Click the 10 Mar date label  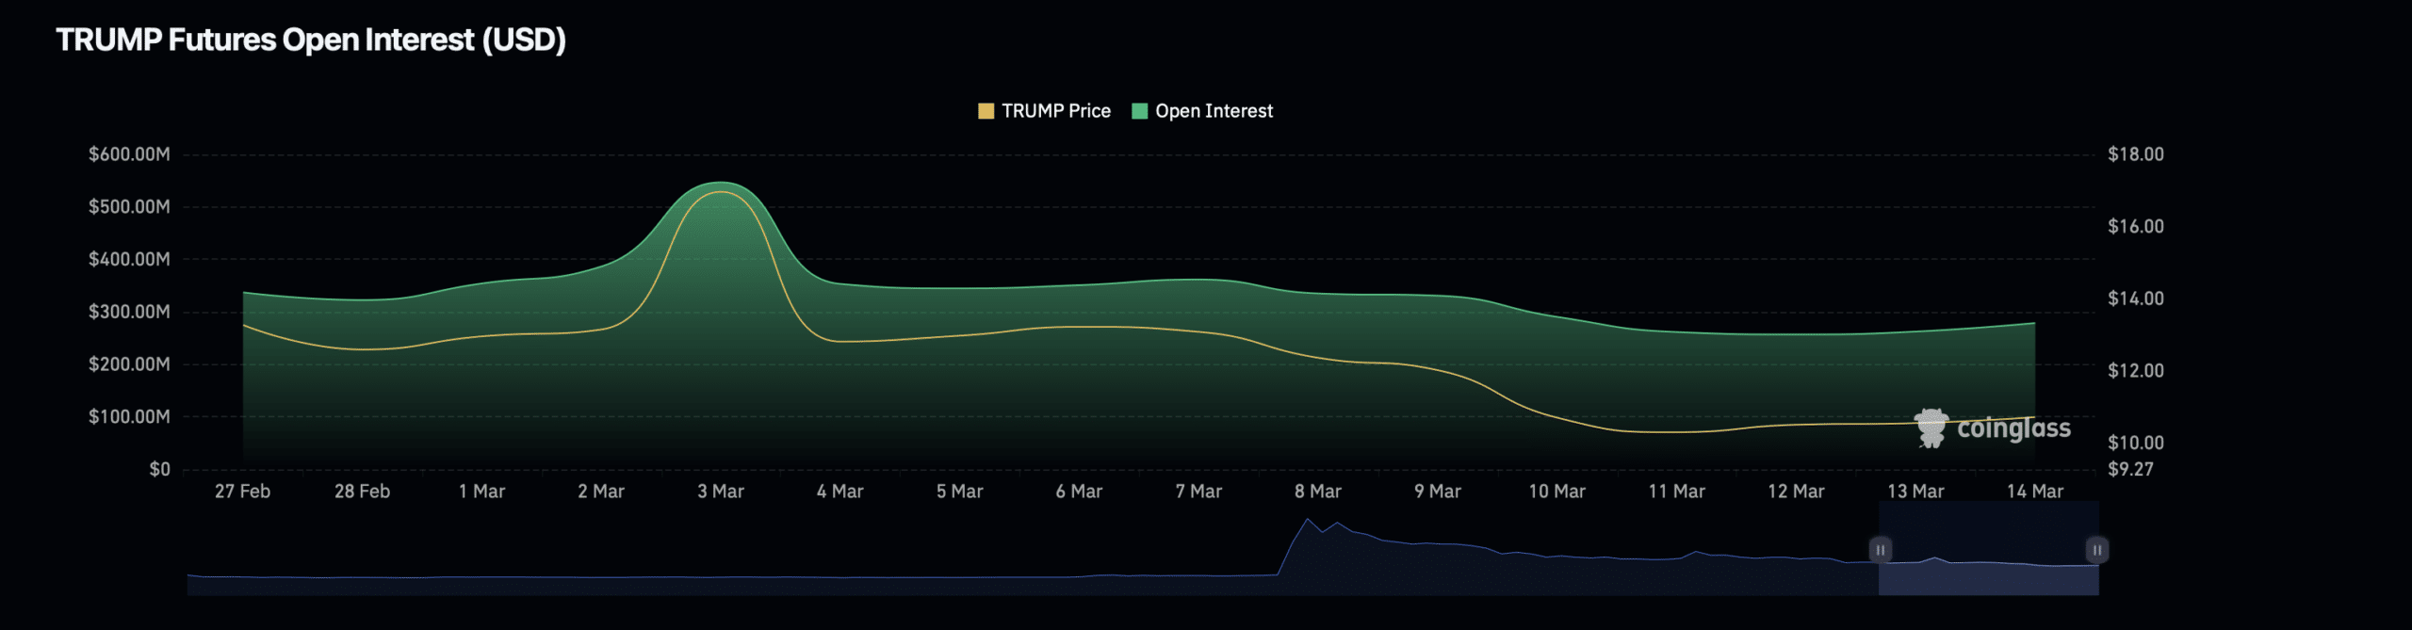(1557, 492)
